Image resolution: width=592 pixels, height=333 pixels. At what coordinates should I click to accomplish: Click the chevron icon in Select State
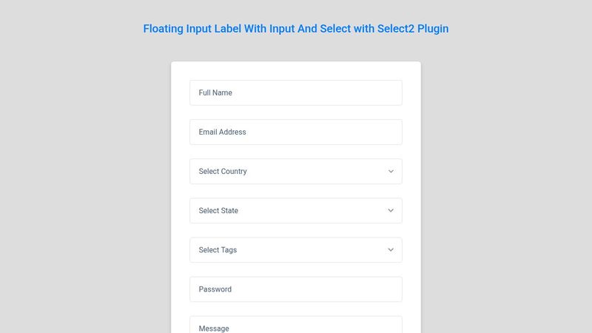391,211
